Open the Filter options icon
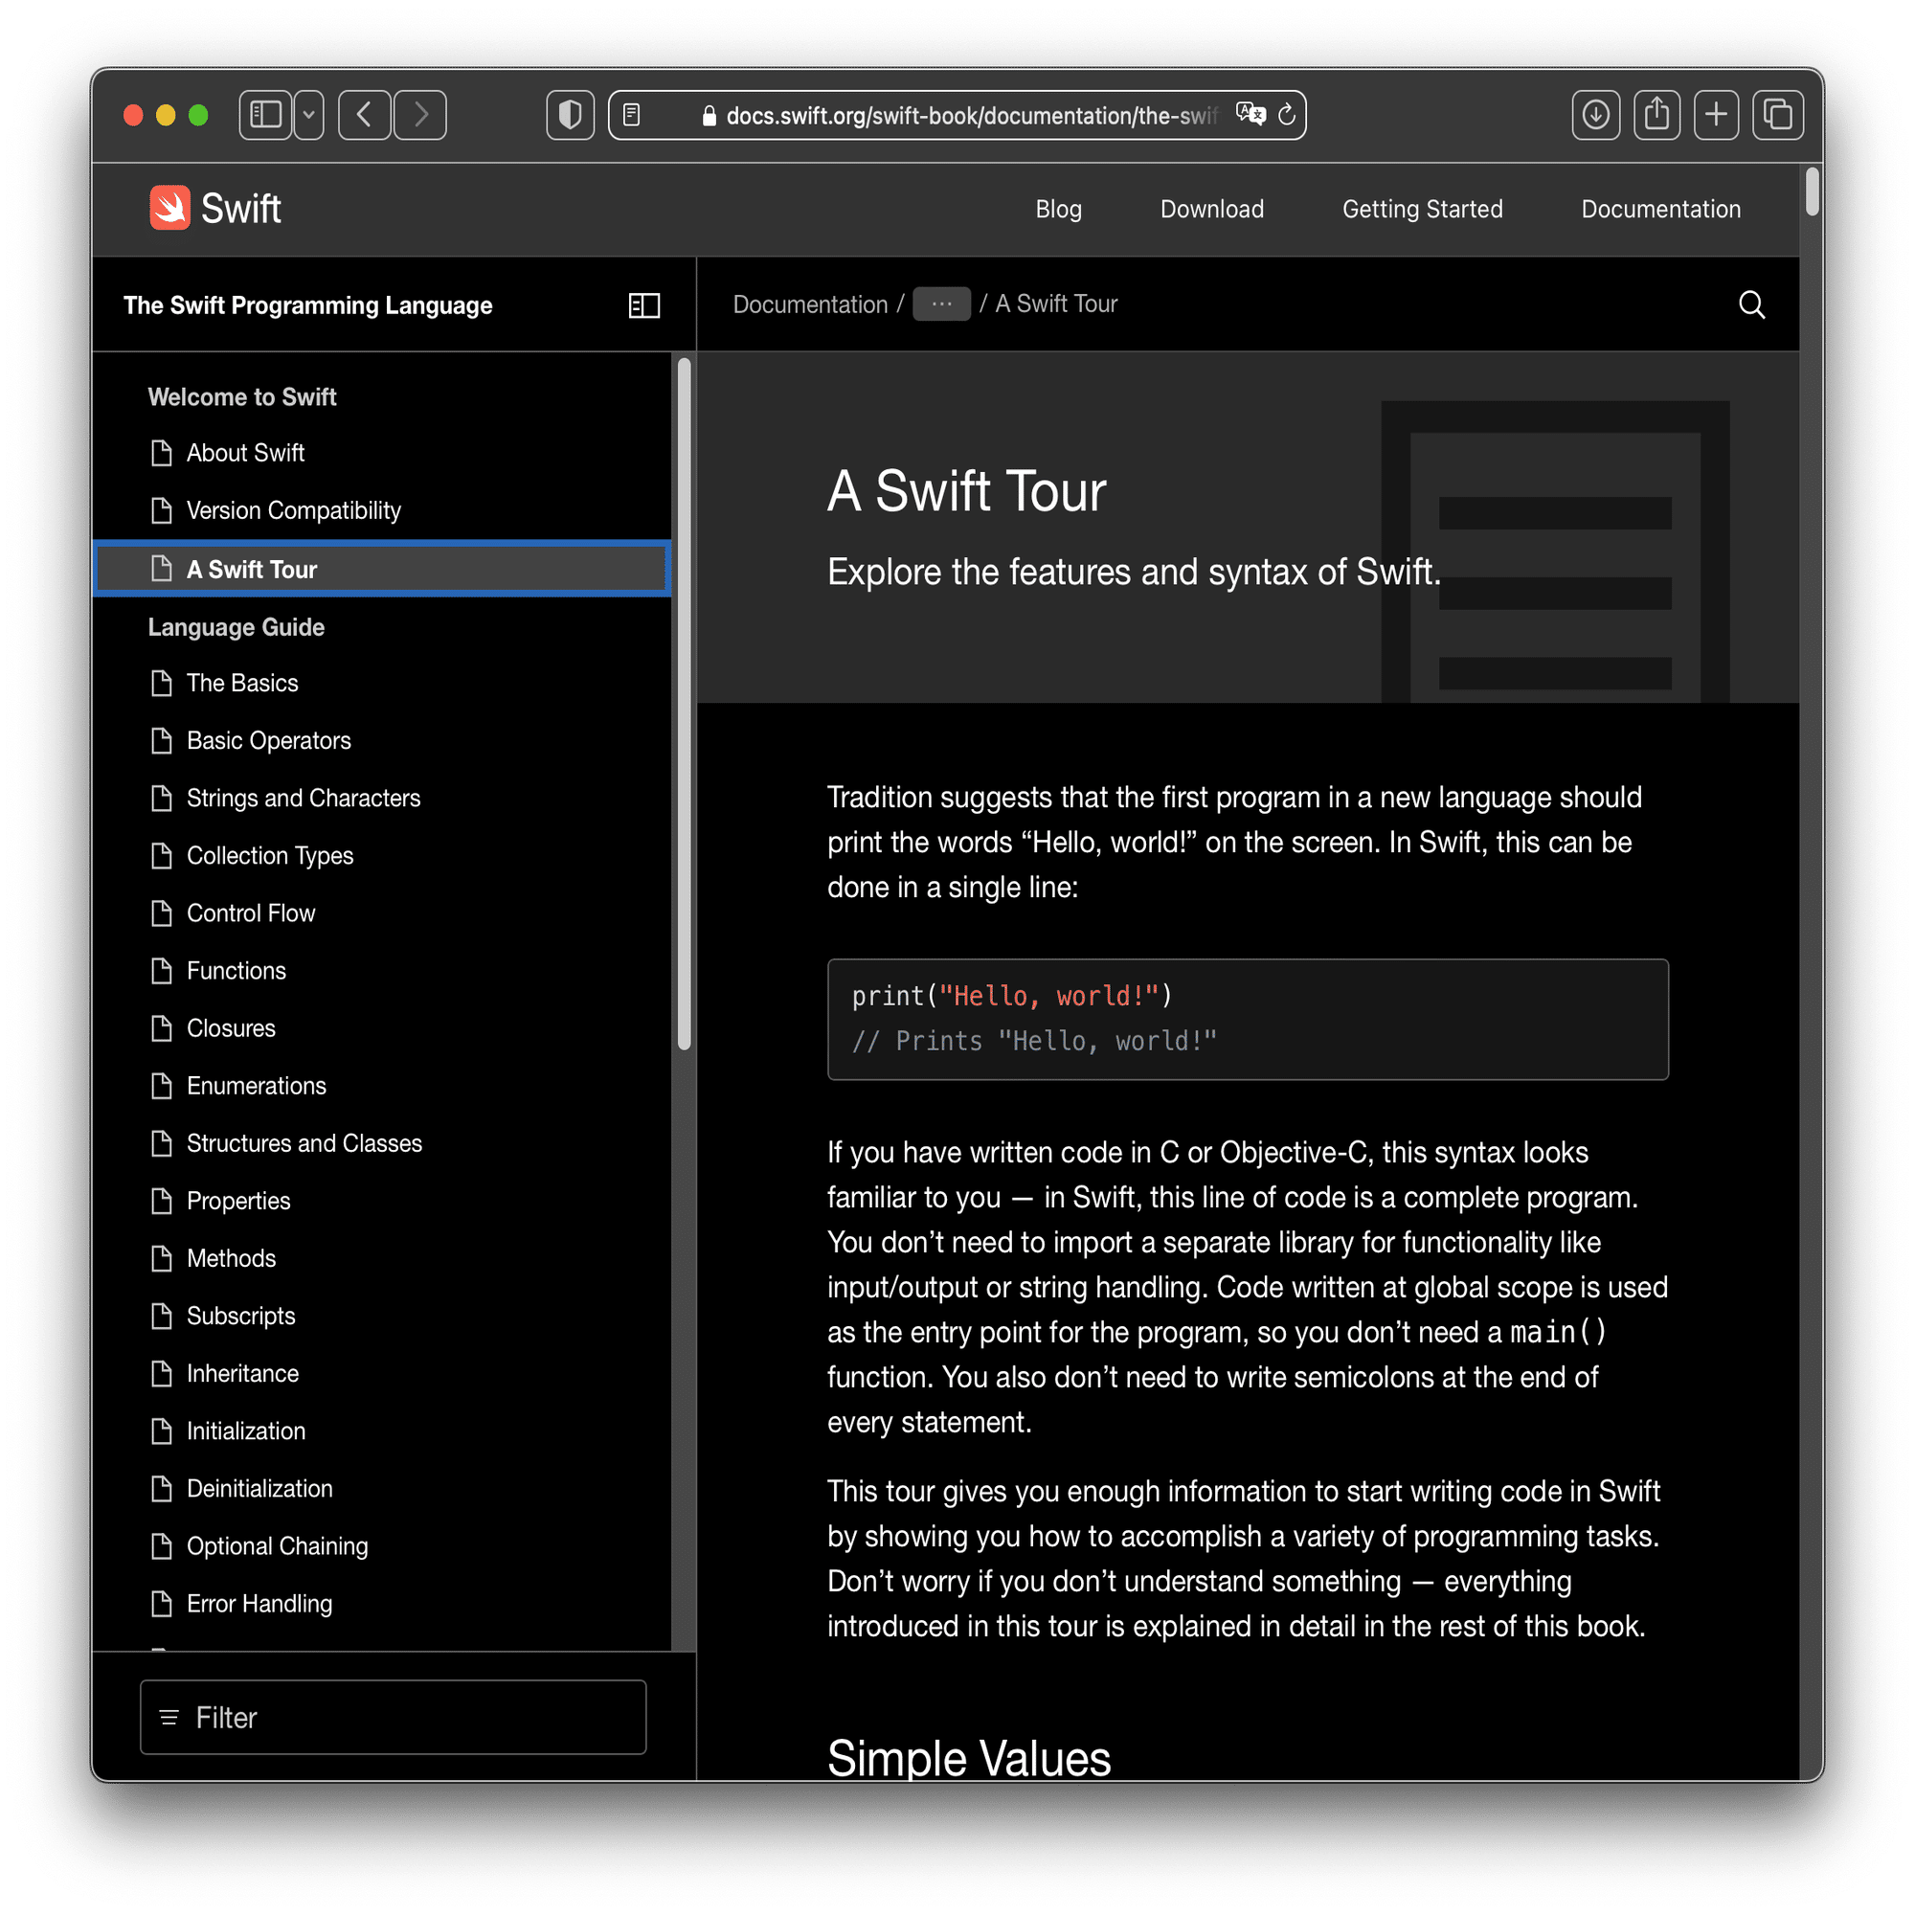This screenshot has height=1915, width=1915. coord(169,1717)
